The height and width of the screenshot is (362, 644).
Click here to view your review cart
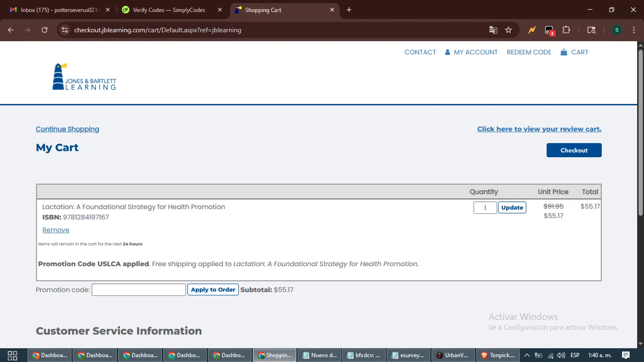(x=539, y=129)
